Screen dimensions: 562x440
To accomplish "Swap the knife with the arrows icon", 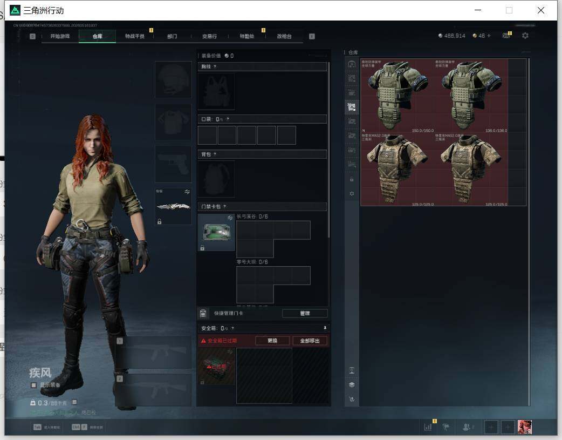I will (187, 192).
